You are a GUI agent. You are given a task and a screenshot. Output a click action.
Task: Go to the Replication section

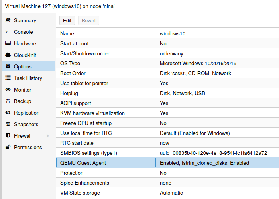(27, 113)
